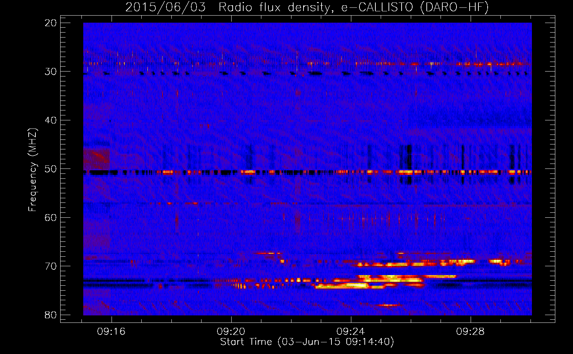Click the 09:24 time tick label

(351, 332)
